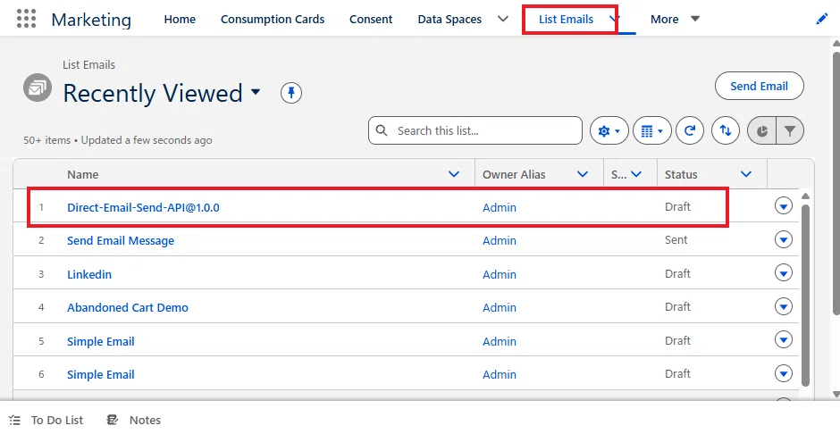Open row actions for Linkedin

[x=783, y=273]
